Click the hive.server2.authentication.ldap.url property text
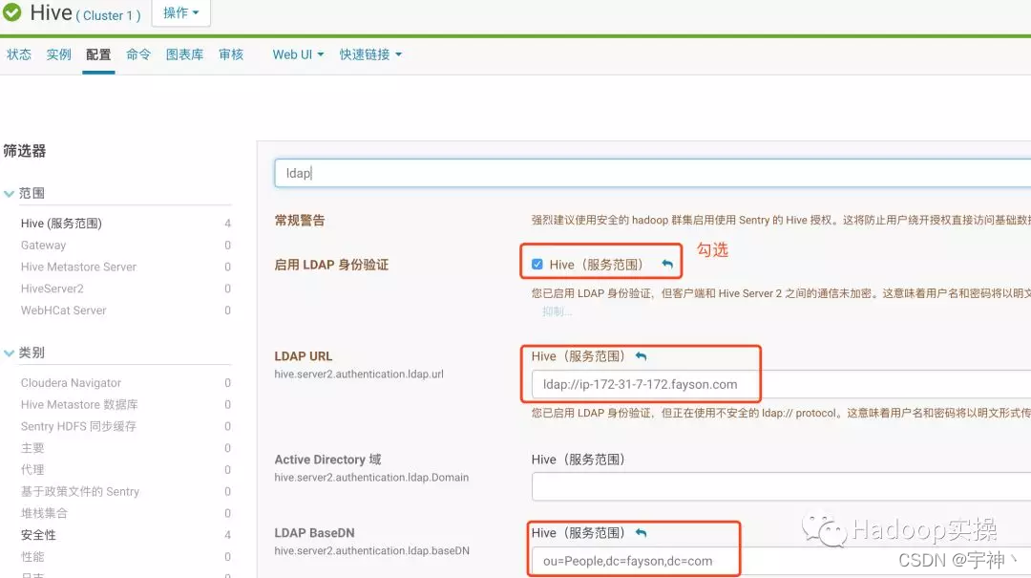The height and width of the screenshot is (578, 1031). [x=359, y=374]
